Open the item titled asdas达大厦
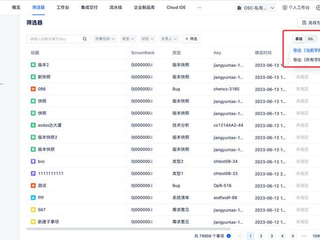 point(50,125)
